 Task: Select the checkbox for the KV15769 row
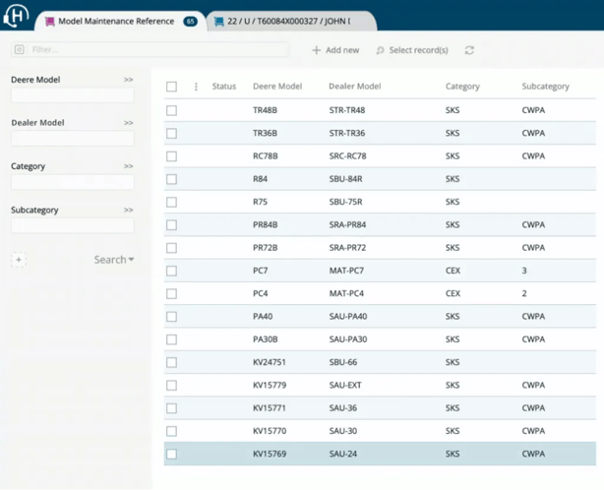[x=171, y=454]
